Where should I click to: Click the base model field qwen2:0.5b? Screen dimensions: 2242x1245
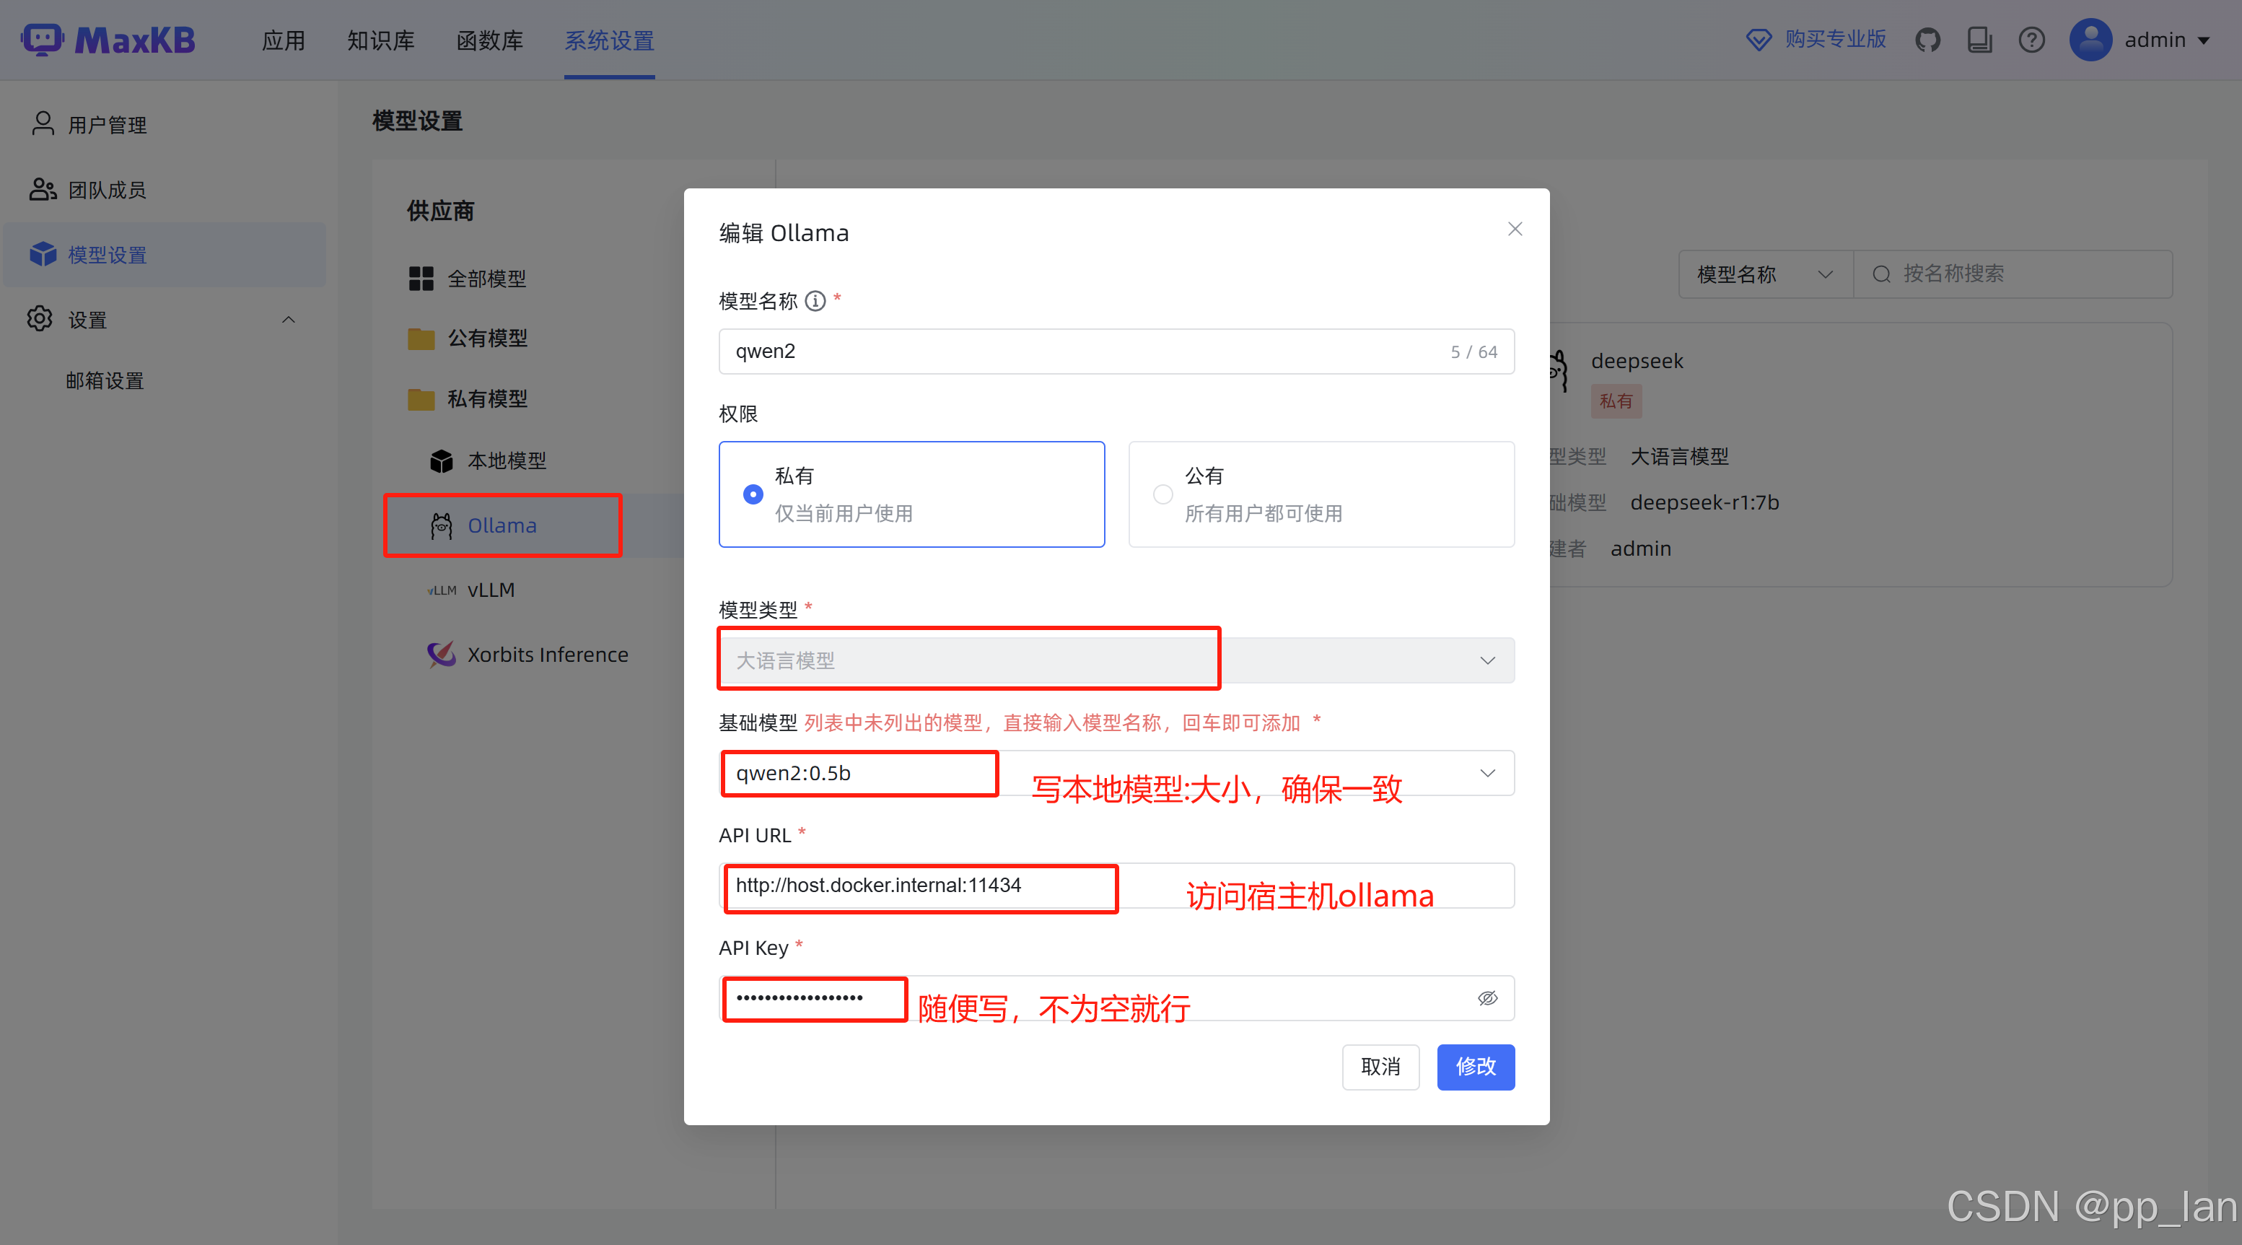[x=1116, y=773]
